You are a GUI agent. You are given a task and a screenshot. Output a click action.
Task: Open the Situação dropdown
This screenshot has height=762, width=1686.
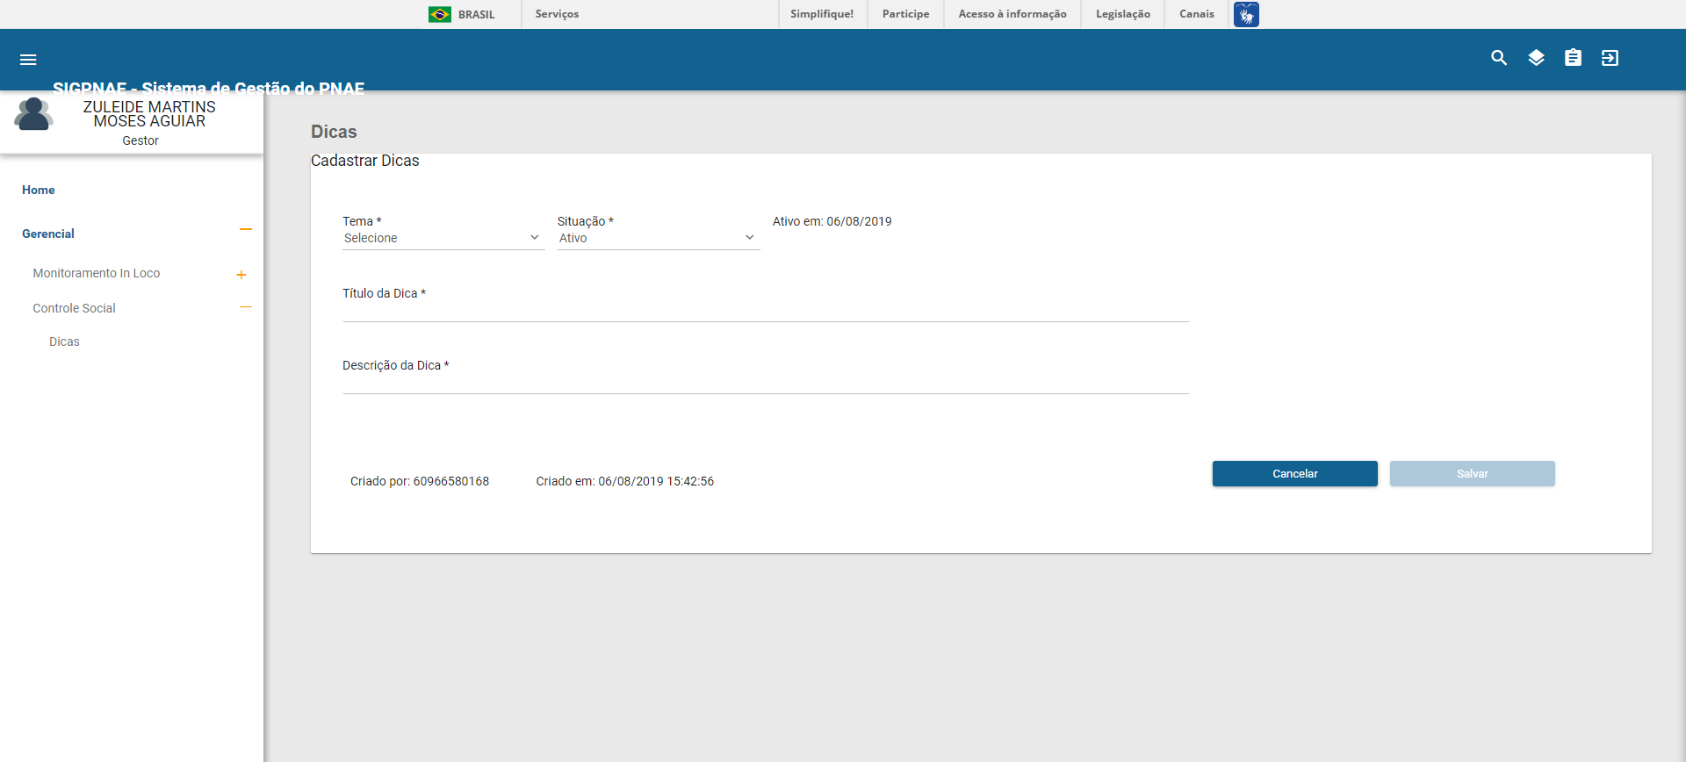pyautogui.click(x=658, y=238)
